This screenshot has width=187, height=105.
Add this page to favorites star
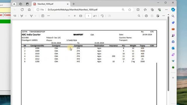coord(130,10)
